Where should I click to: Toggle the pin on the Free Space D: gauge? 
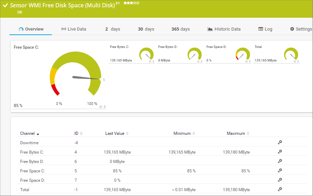[x=250, y=62]
